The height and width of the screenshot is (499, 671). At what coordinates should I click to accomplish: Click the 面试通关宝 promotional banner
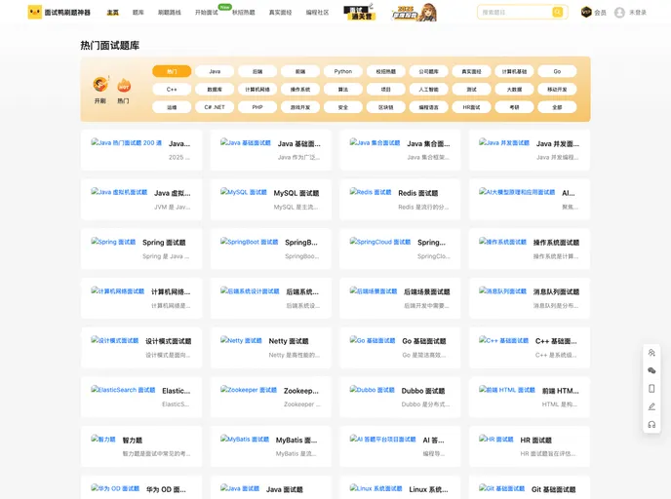(x=361, y=13)
